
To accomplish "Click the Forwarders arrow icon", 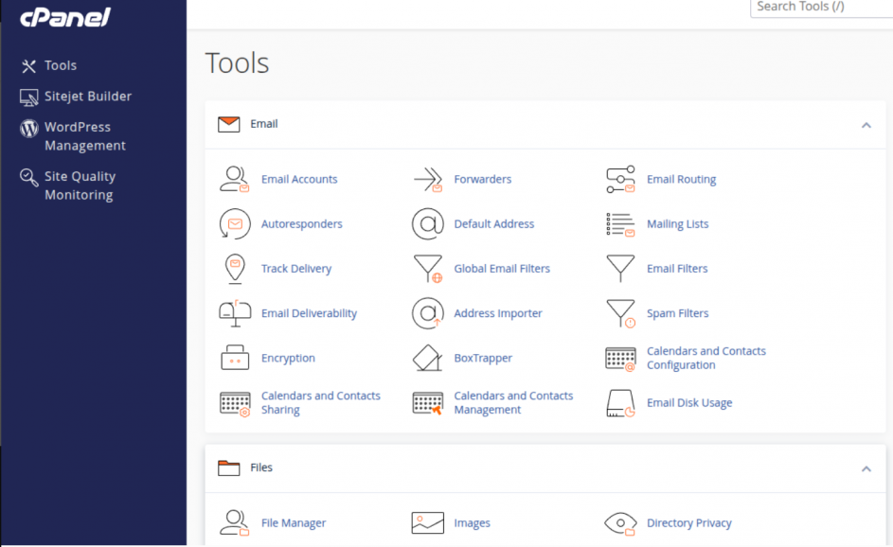I will [428, 179].
